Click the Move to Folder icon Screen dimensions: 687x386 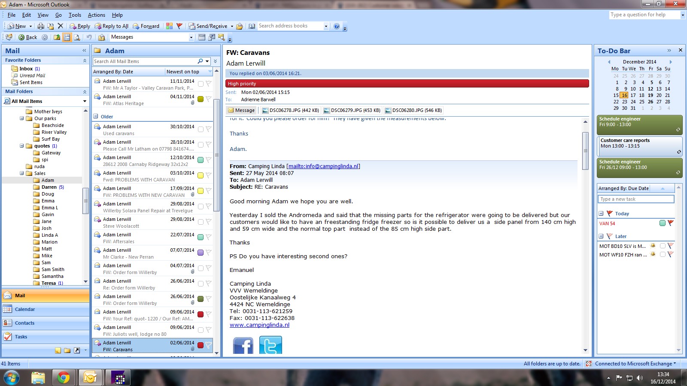(x=51, y=26)
